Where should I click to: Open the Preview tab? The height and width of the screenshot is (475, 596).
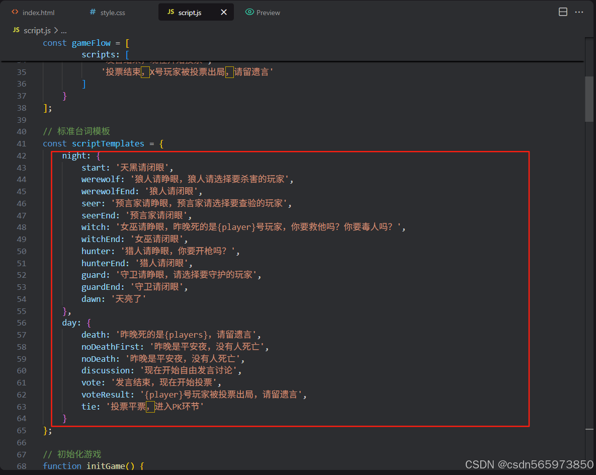(x=263, y=13)
